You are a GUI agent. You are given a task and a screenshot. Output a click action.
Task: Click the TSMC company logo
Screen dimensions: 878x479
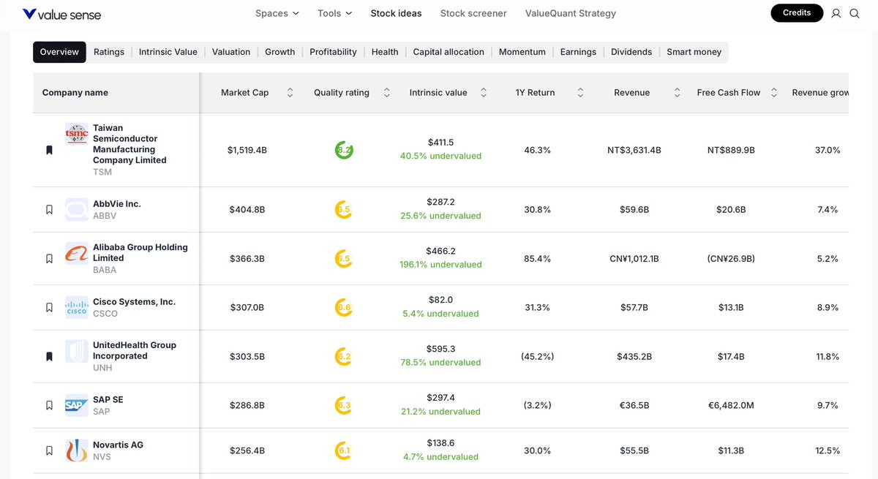[77, 134]
